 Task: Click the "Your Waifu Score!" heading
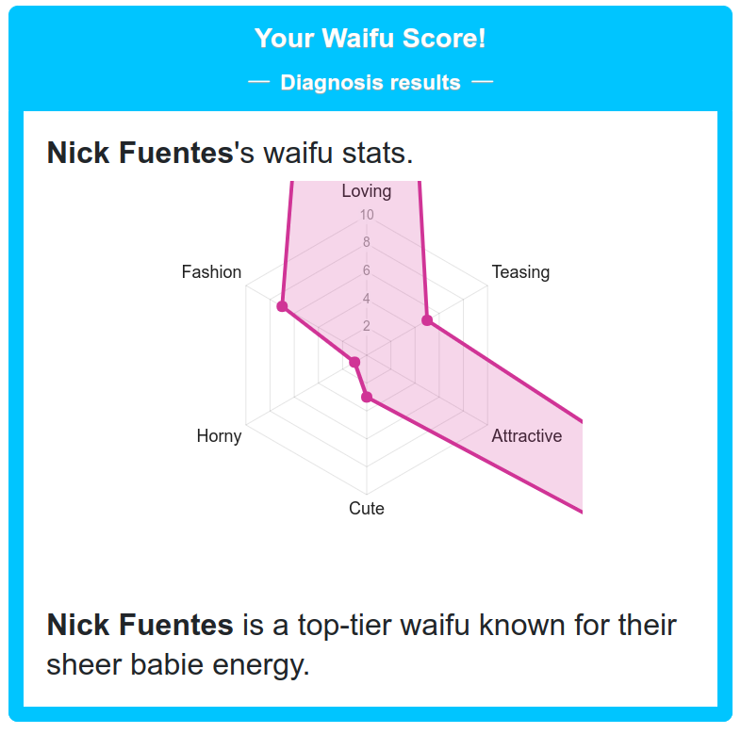point(370,39)
